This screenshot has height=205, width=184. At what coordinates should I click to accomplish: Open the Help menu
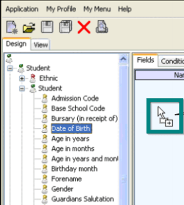[125, 9]
